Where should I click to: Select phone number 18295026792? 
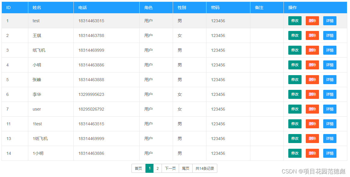91,109
